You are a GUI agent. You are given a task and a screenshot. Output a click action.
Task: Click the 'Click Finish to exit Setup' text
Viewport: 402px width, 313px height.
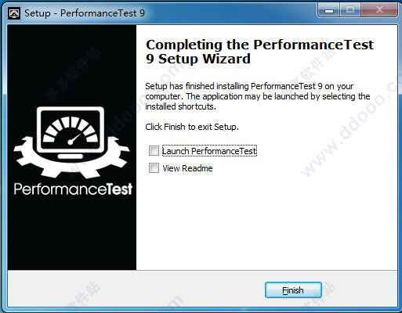(x=192, y=127)
